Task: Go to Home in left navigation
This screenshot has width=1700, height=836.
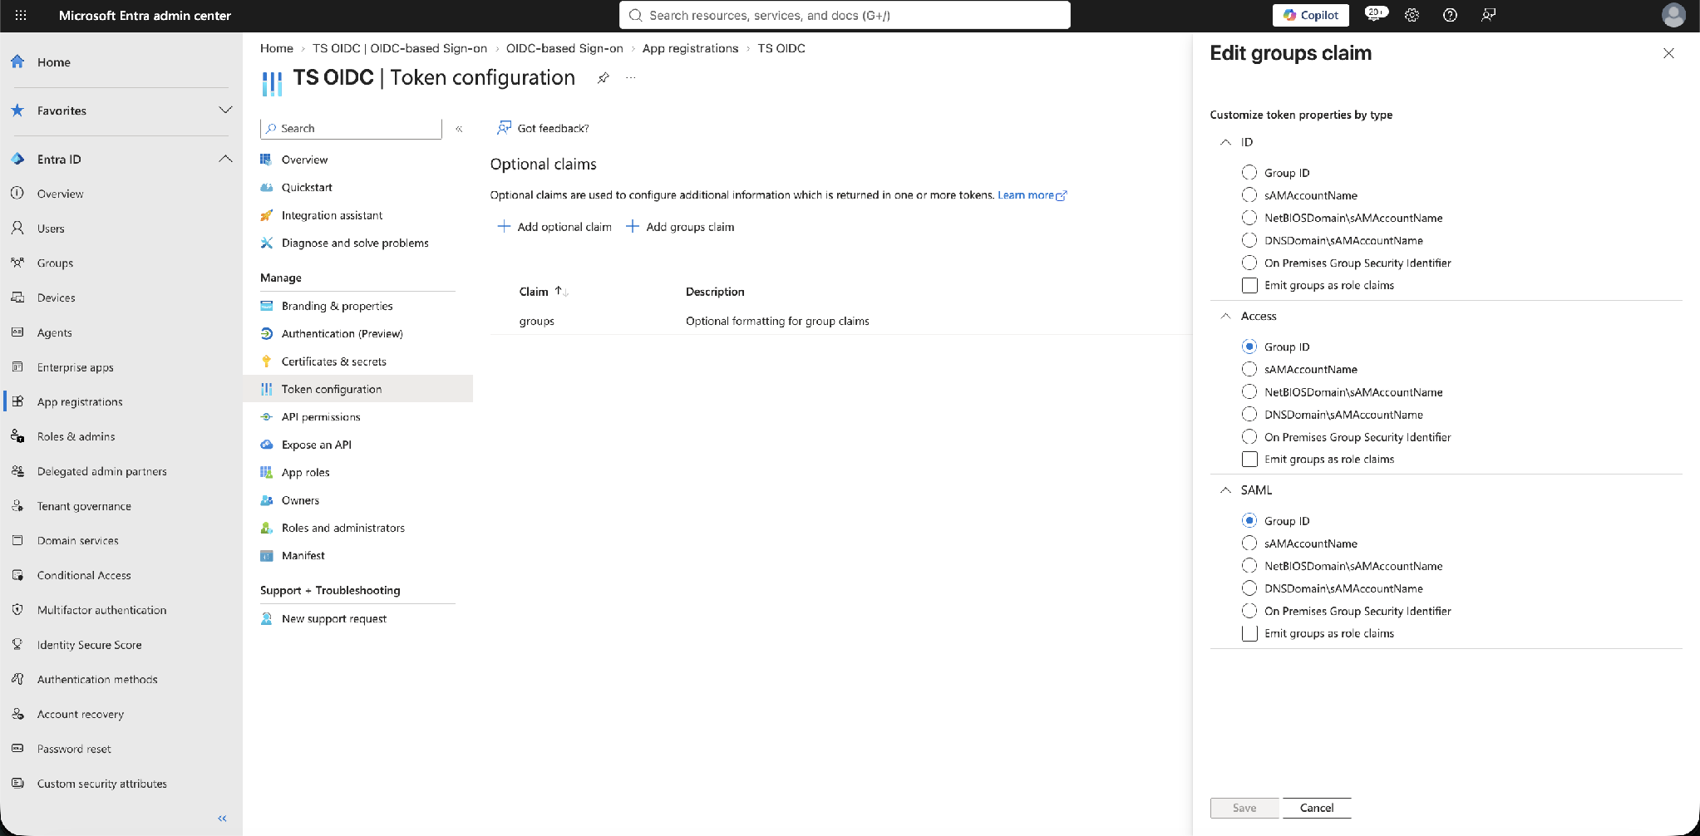Action: point(53,62)
